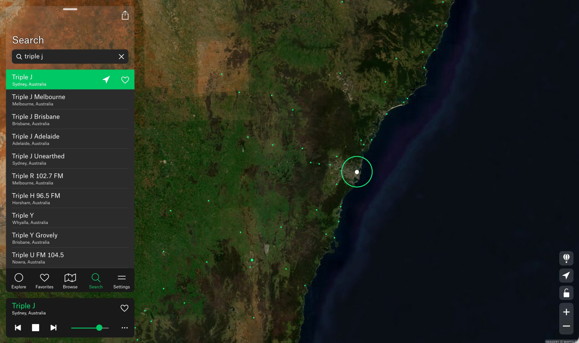Clear the search field with the X icon
This screenshot has width=579, height=343.
[x=122, y=57]
